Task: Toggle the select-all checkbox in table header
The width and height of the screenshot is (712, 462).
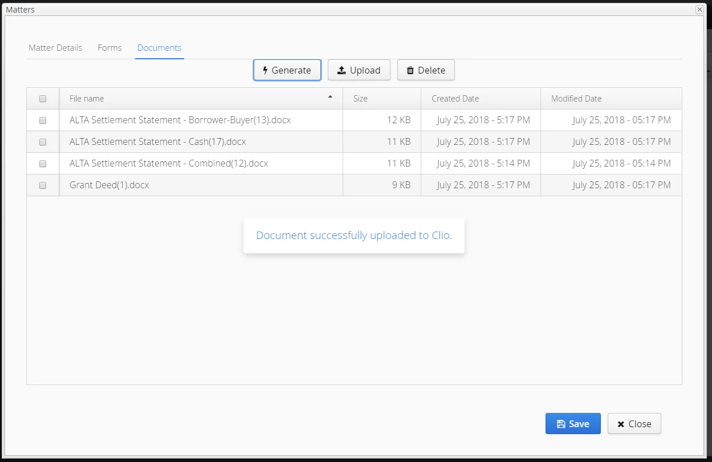Action: pos(42,98)
